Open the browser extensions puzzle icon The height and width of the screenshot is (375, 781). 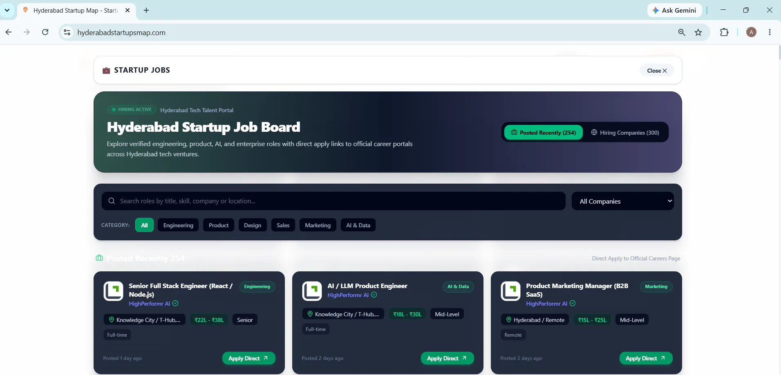[x=724, y=32]
